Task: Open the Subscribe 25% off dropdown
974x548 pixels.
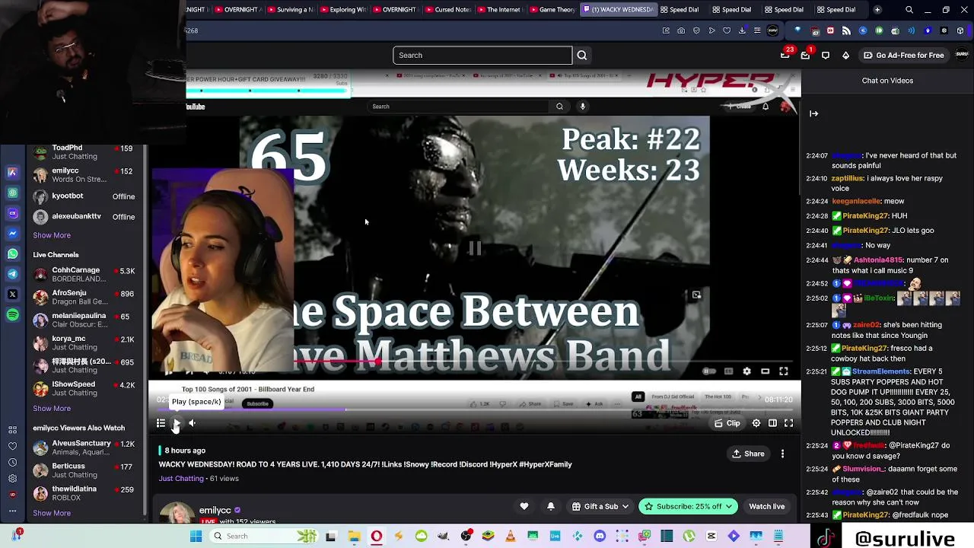Action: click(688, 506)
